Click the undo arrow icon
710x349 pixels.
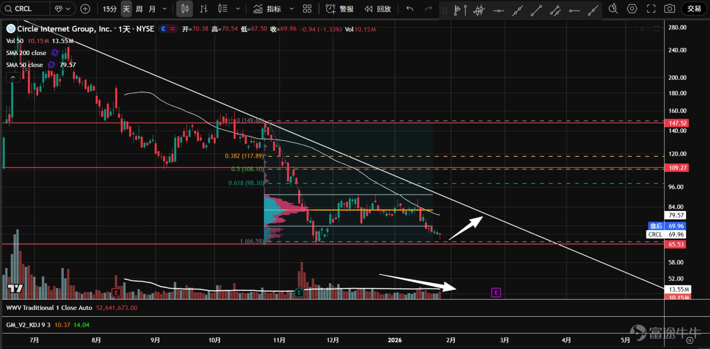[x=410, y=9]
